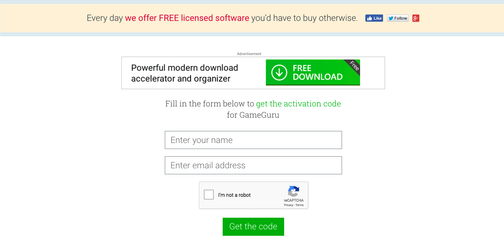Click the green get the activation code text
504x243 pixels.
coord(298,104)
